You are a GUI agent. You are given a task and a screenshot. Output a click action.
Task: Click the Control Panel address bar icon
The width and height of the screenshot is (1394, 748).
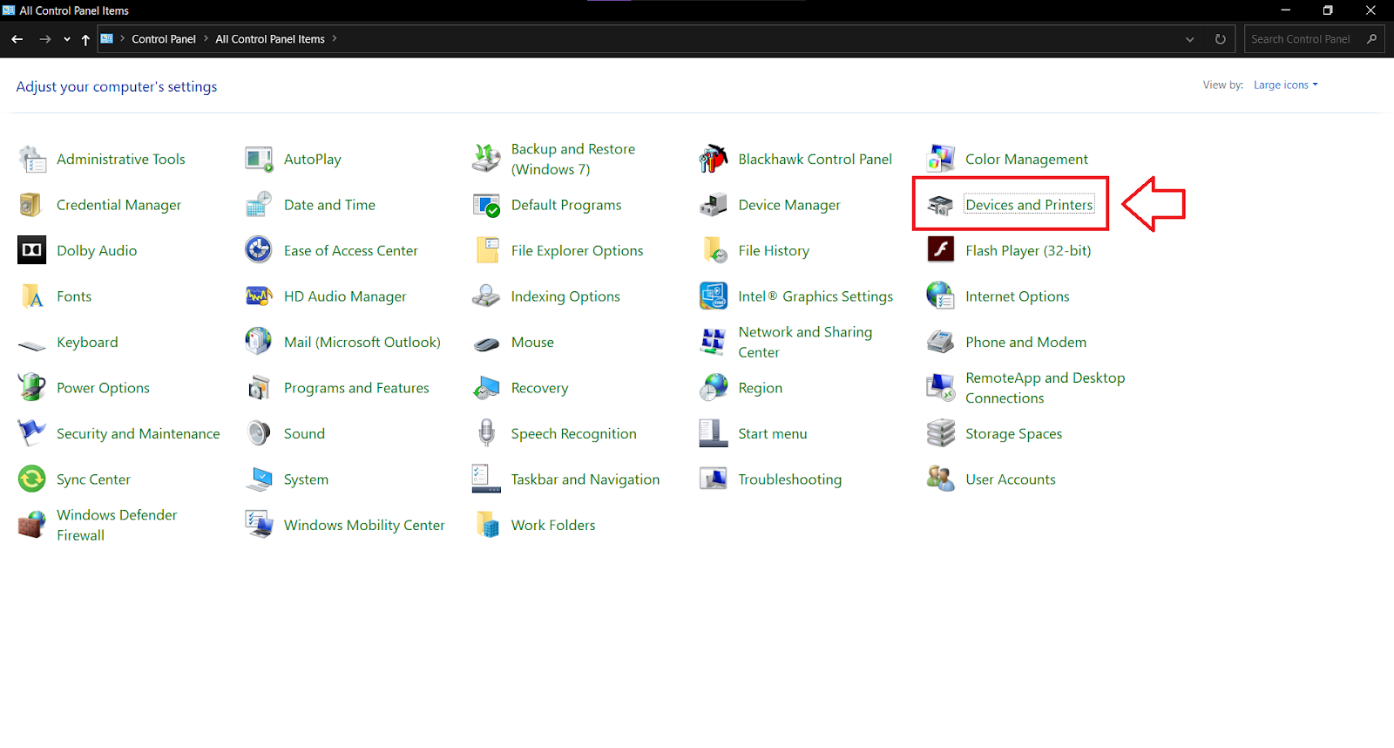tap(107, 39)
